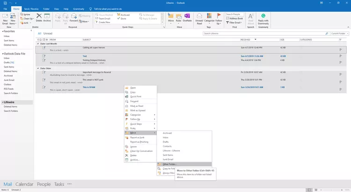Click the Tell me lightbulb icon

tap(90, 9)
